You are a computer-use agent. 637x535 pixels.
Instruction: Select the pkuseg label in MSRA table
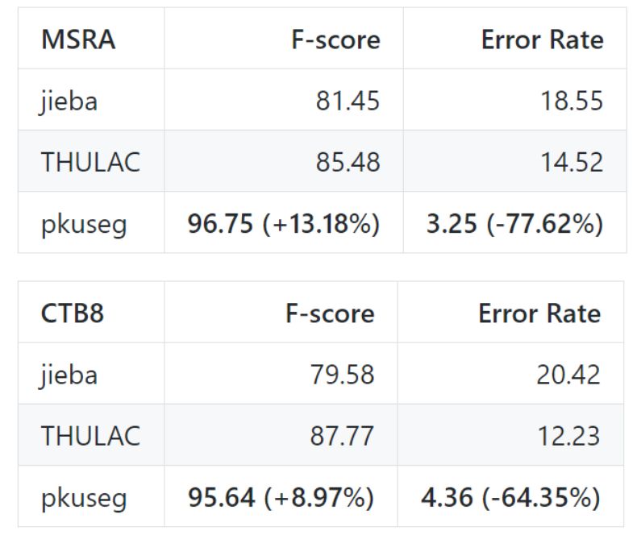(84, 224)
